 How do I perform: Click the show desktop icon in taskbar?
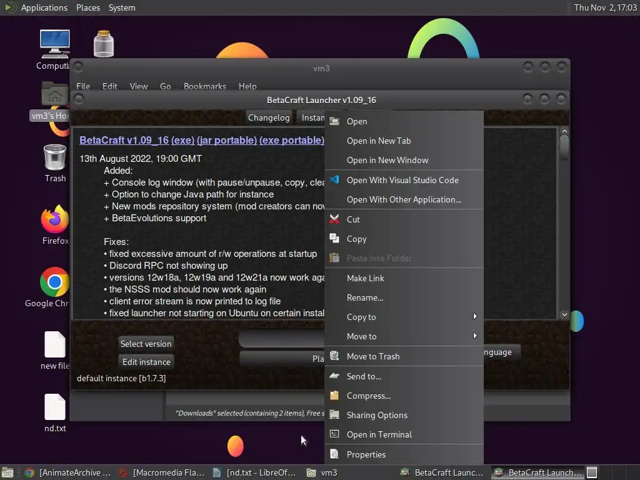pos(7,472)
